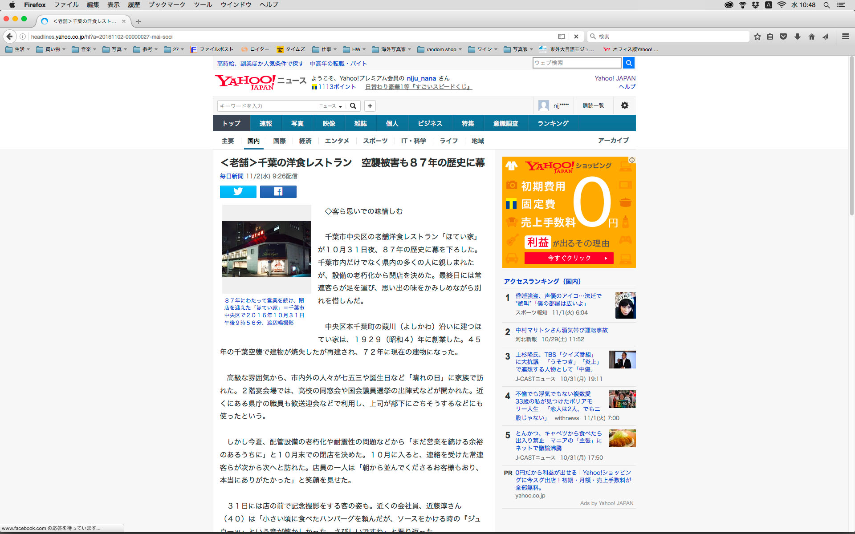Share article on Twitter
Viewport: 855px width, 534px height.
click(x=238, y=192)
